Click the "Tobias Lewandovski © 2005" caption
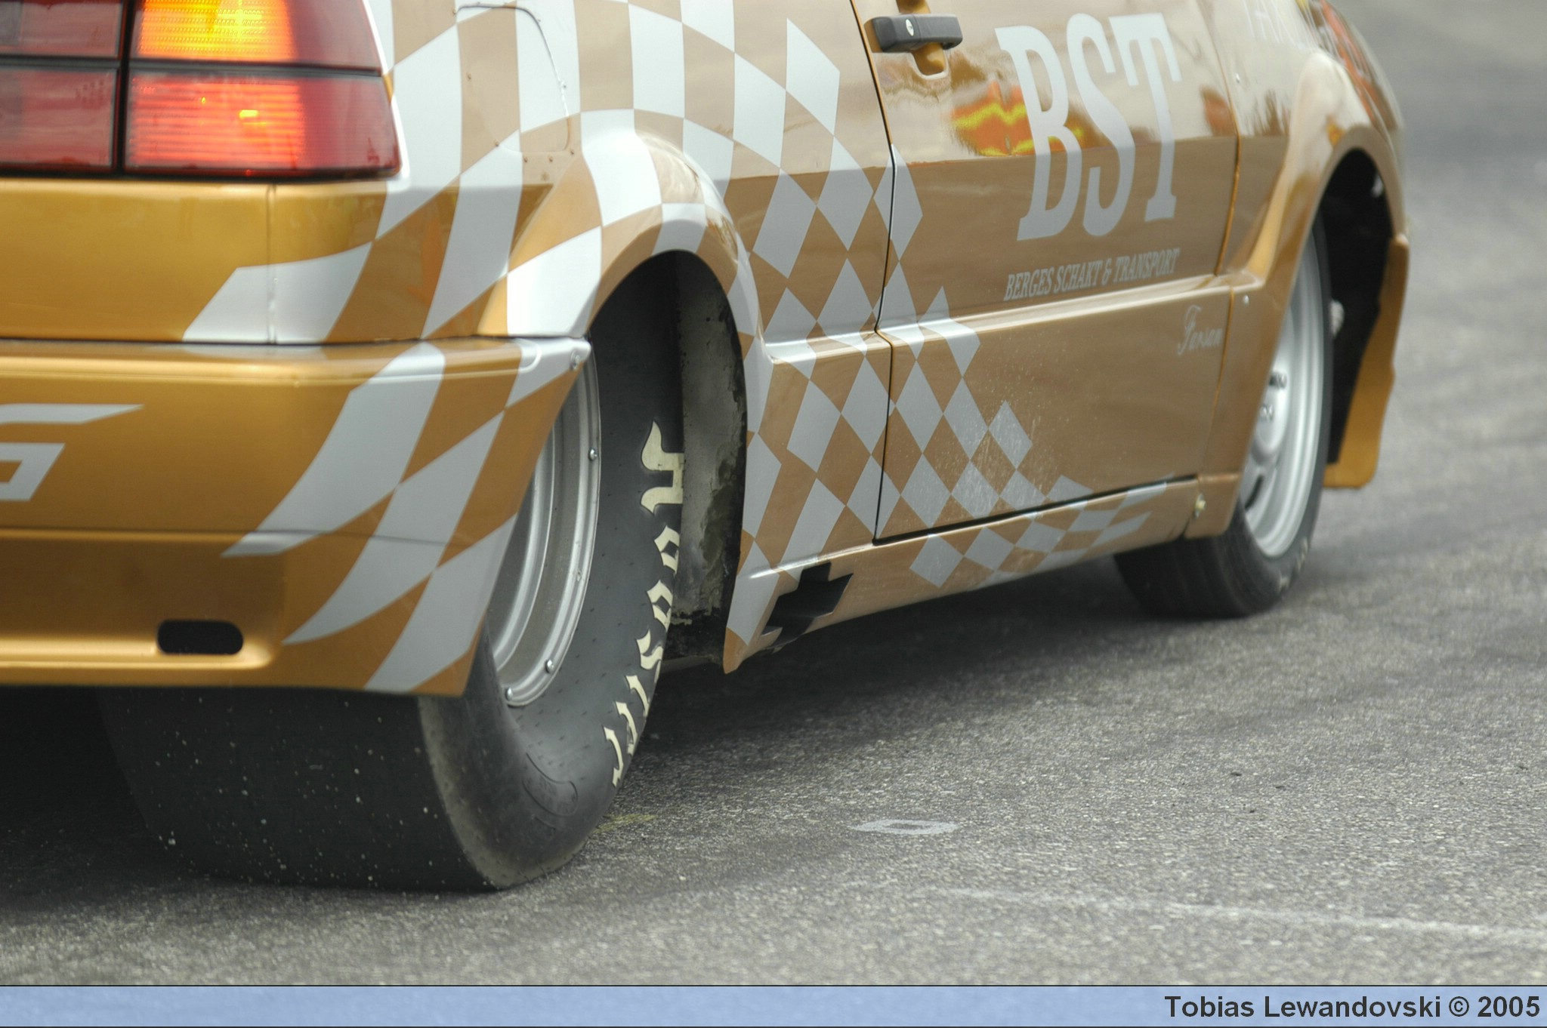Image resolution: width=1547 pixels, height=1028 pixels. [x=1351, y=1007]
